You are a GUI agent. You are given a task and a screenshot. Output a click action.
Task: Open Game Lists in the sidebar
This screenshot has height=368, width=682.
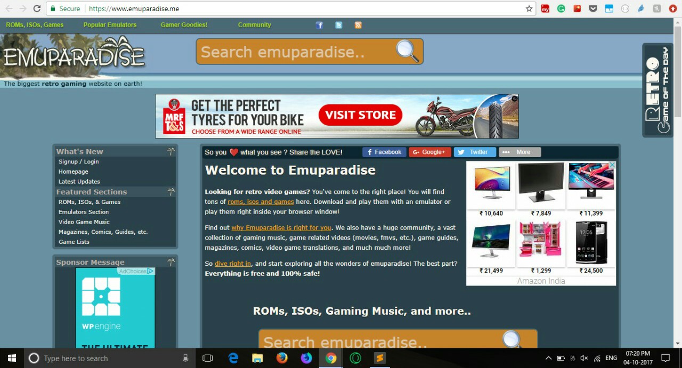point(74,242)
